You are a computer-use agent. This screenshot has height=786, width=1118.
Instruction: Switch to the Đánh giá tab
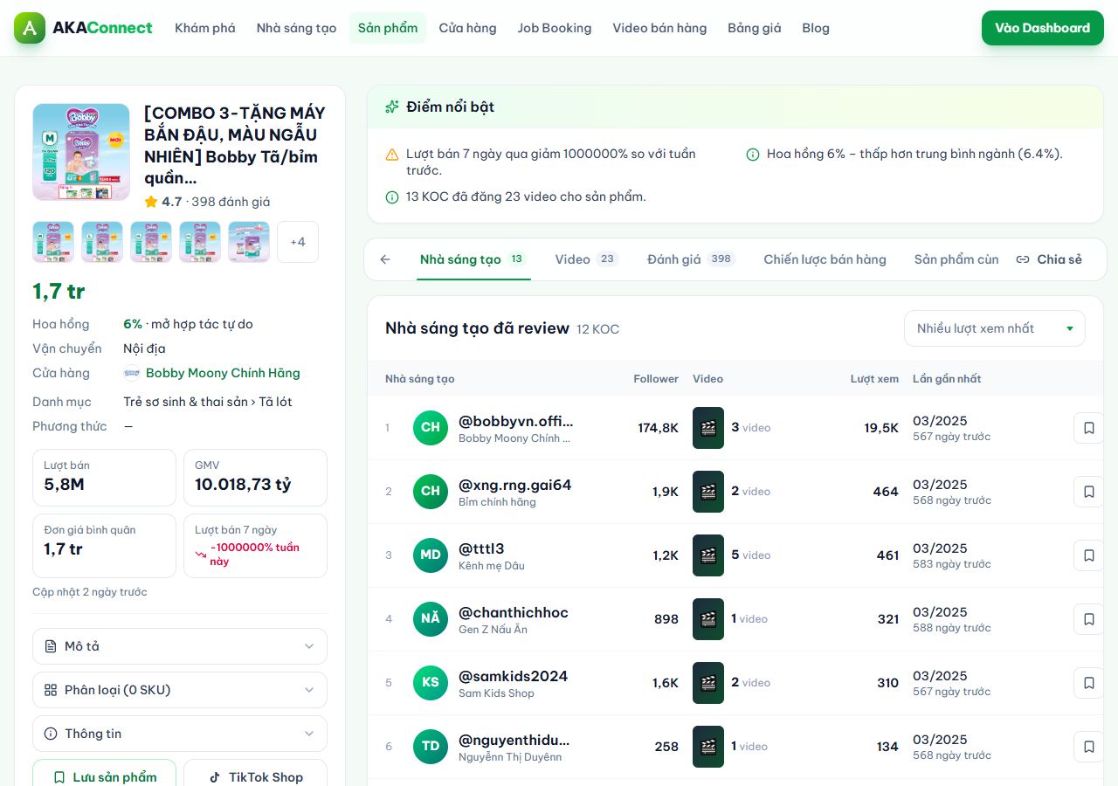coord(691,259)
